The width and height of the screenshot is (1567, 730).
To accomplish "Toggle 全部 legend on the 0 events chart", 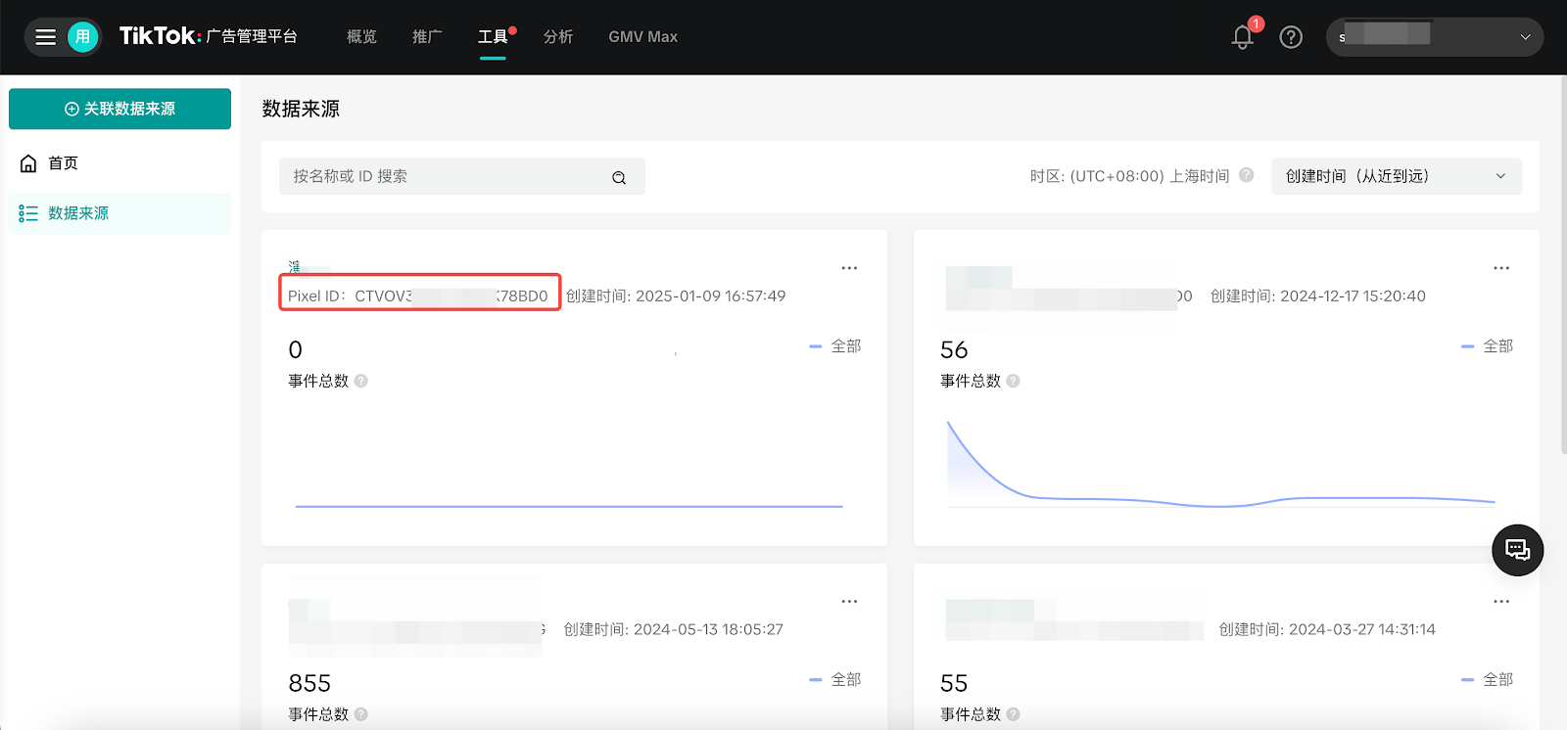I will [x=835, y=346].
